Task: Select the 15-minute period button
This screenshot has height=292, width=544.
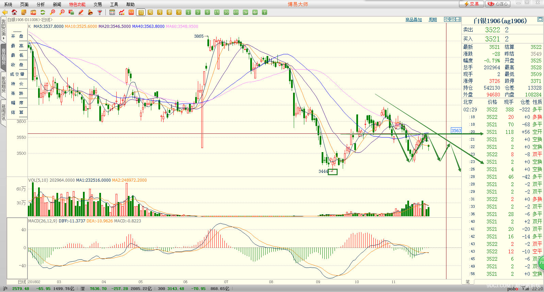Action: [x=217, y=12]
